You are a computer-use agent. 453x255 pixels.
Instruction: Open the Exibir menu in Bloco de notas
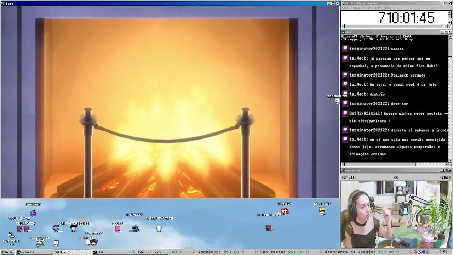378,8
